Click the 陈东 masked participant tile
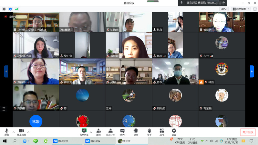This screenshot has height=145, width=258. point(175,72)
